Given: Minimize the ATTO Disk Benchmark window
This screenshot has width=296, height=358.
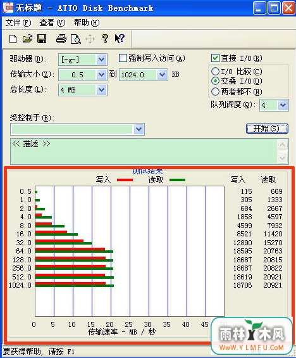Looking at the screenshot, I should coord(259,8).
